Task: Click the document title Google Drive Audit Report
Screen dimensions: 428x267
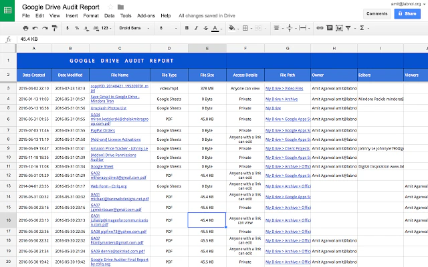Action: (61, 7)
